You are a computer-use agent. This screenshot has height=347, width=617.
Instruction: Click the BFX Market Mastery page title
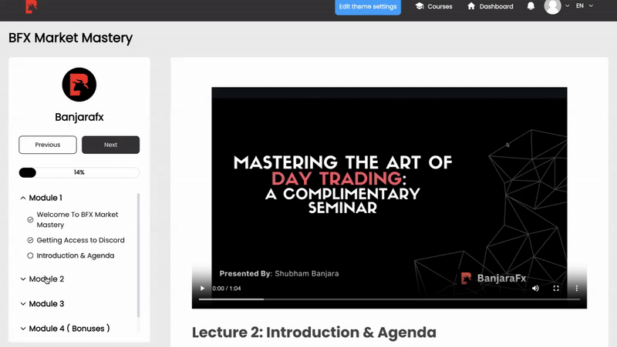[x=70, y=38]
